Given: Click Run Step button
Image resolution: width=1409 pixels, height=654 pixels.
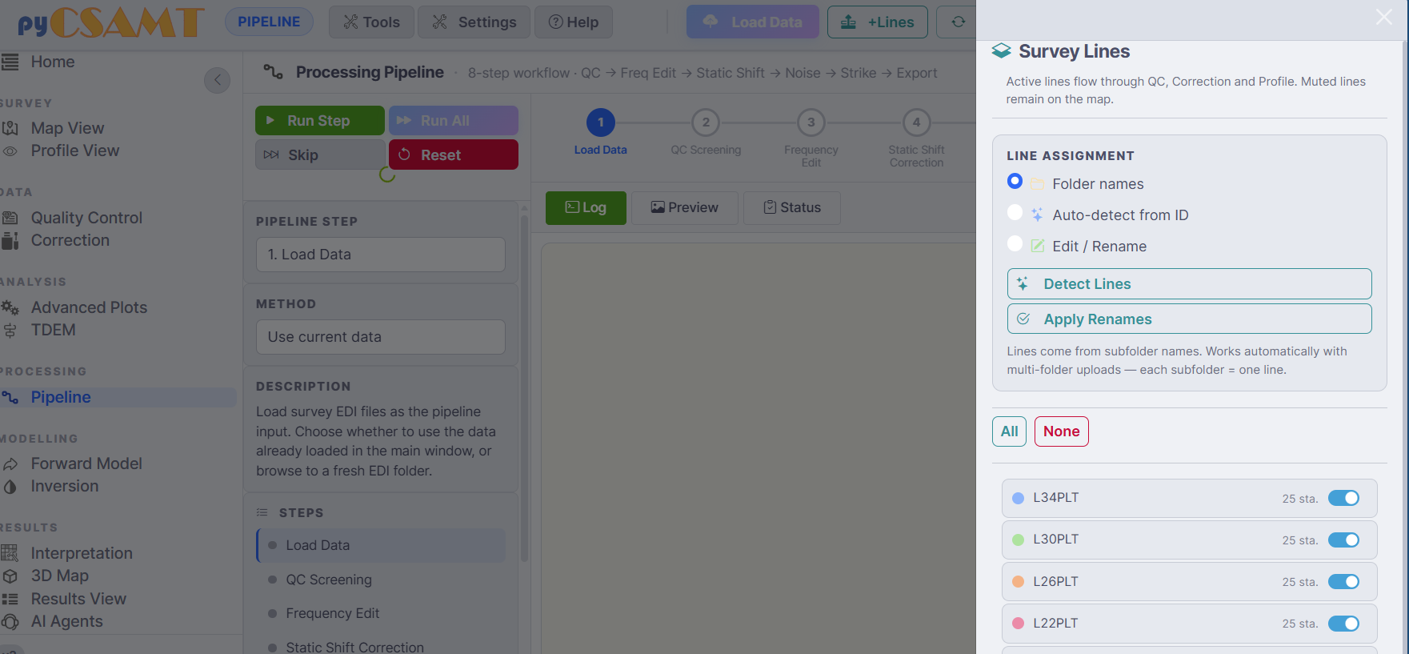Looking at the screenshot, I should [x=320, y=121].
